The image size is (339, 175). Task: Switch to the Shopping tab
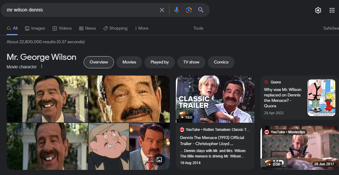pyautogui.click(x=115, y=28)
